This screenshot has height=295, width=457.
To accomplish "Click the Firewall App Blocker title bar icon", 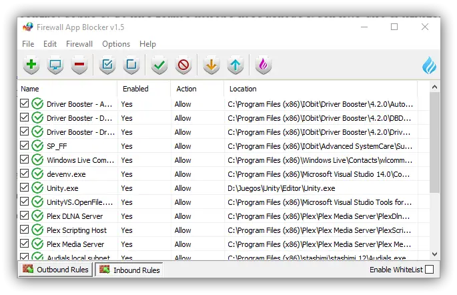I will tap(28, 27).
